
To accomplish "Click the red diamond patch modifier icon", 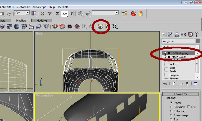I will coord(77,27).
